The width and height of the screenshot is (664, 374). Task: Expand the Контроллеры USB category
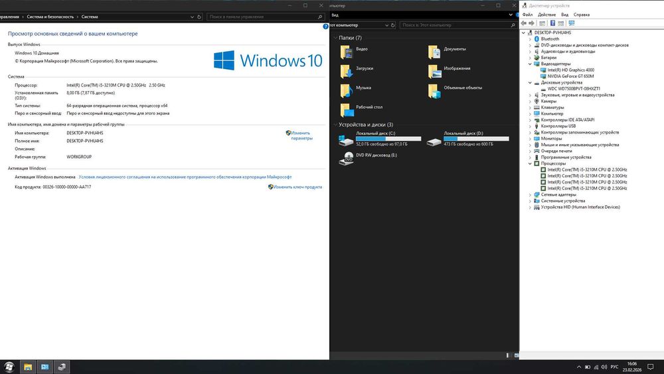point(530,126)
